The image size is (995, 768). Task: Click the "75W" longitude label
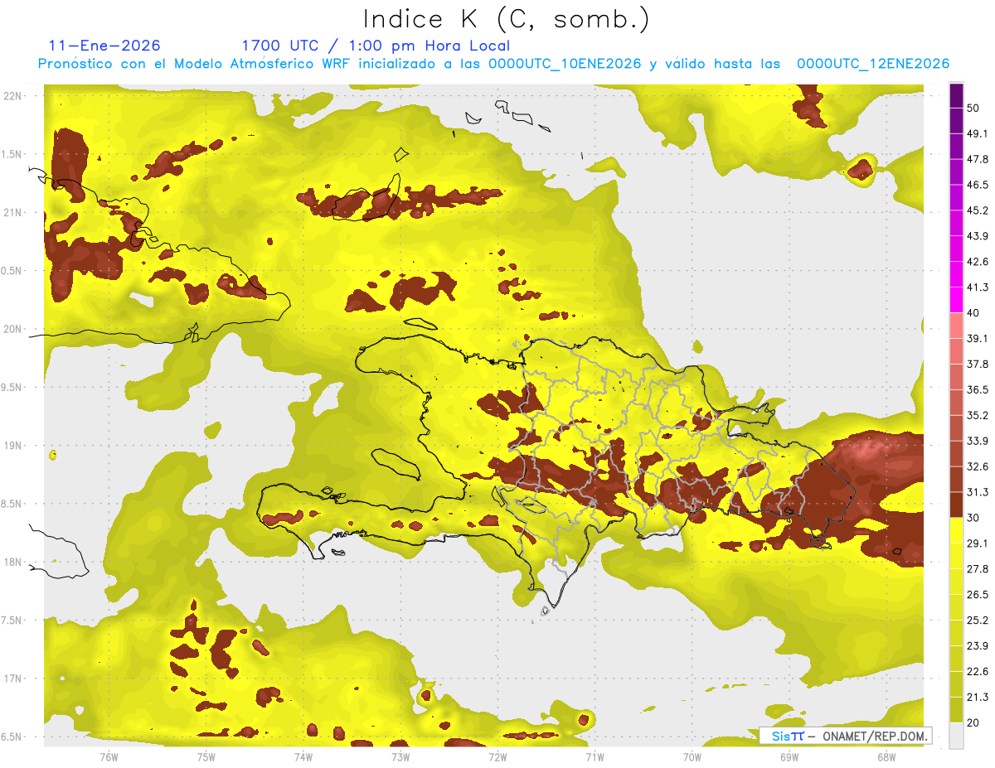pos(206,756)
